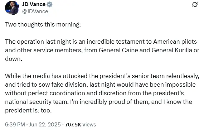Click the Jun 22, 2025 date
199x130 pixels.
point(45,125)
